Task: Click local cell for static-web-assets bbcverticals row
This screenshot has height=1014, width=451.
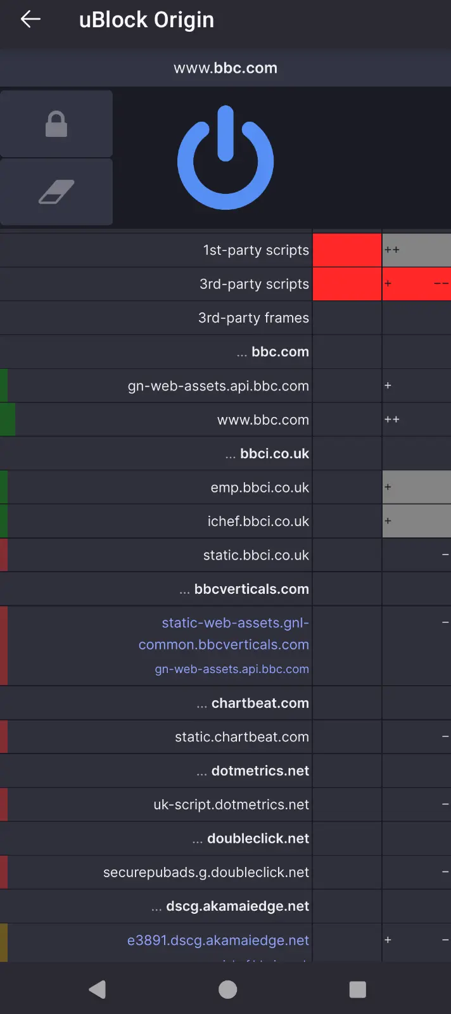Action: (x=417, y=646)
